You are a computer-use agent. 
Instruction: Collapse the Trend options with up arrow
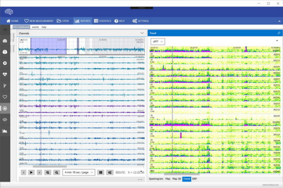pos(277,40)
